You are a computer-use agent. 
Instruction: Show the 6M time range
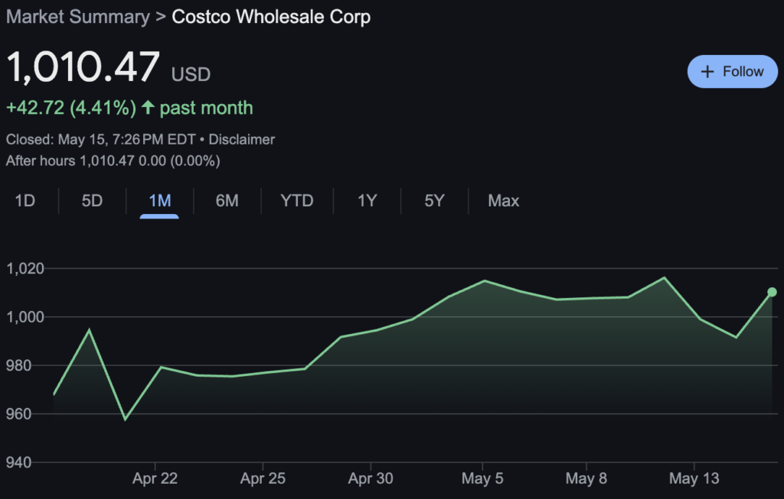tap(227, 201)
